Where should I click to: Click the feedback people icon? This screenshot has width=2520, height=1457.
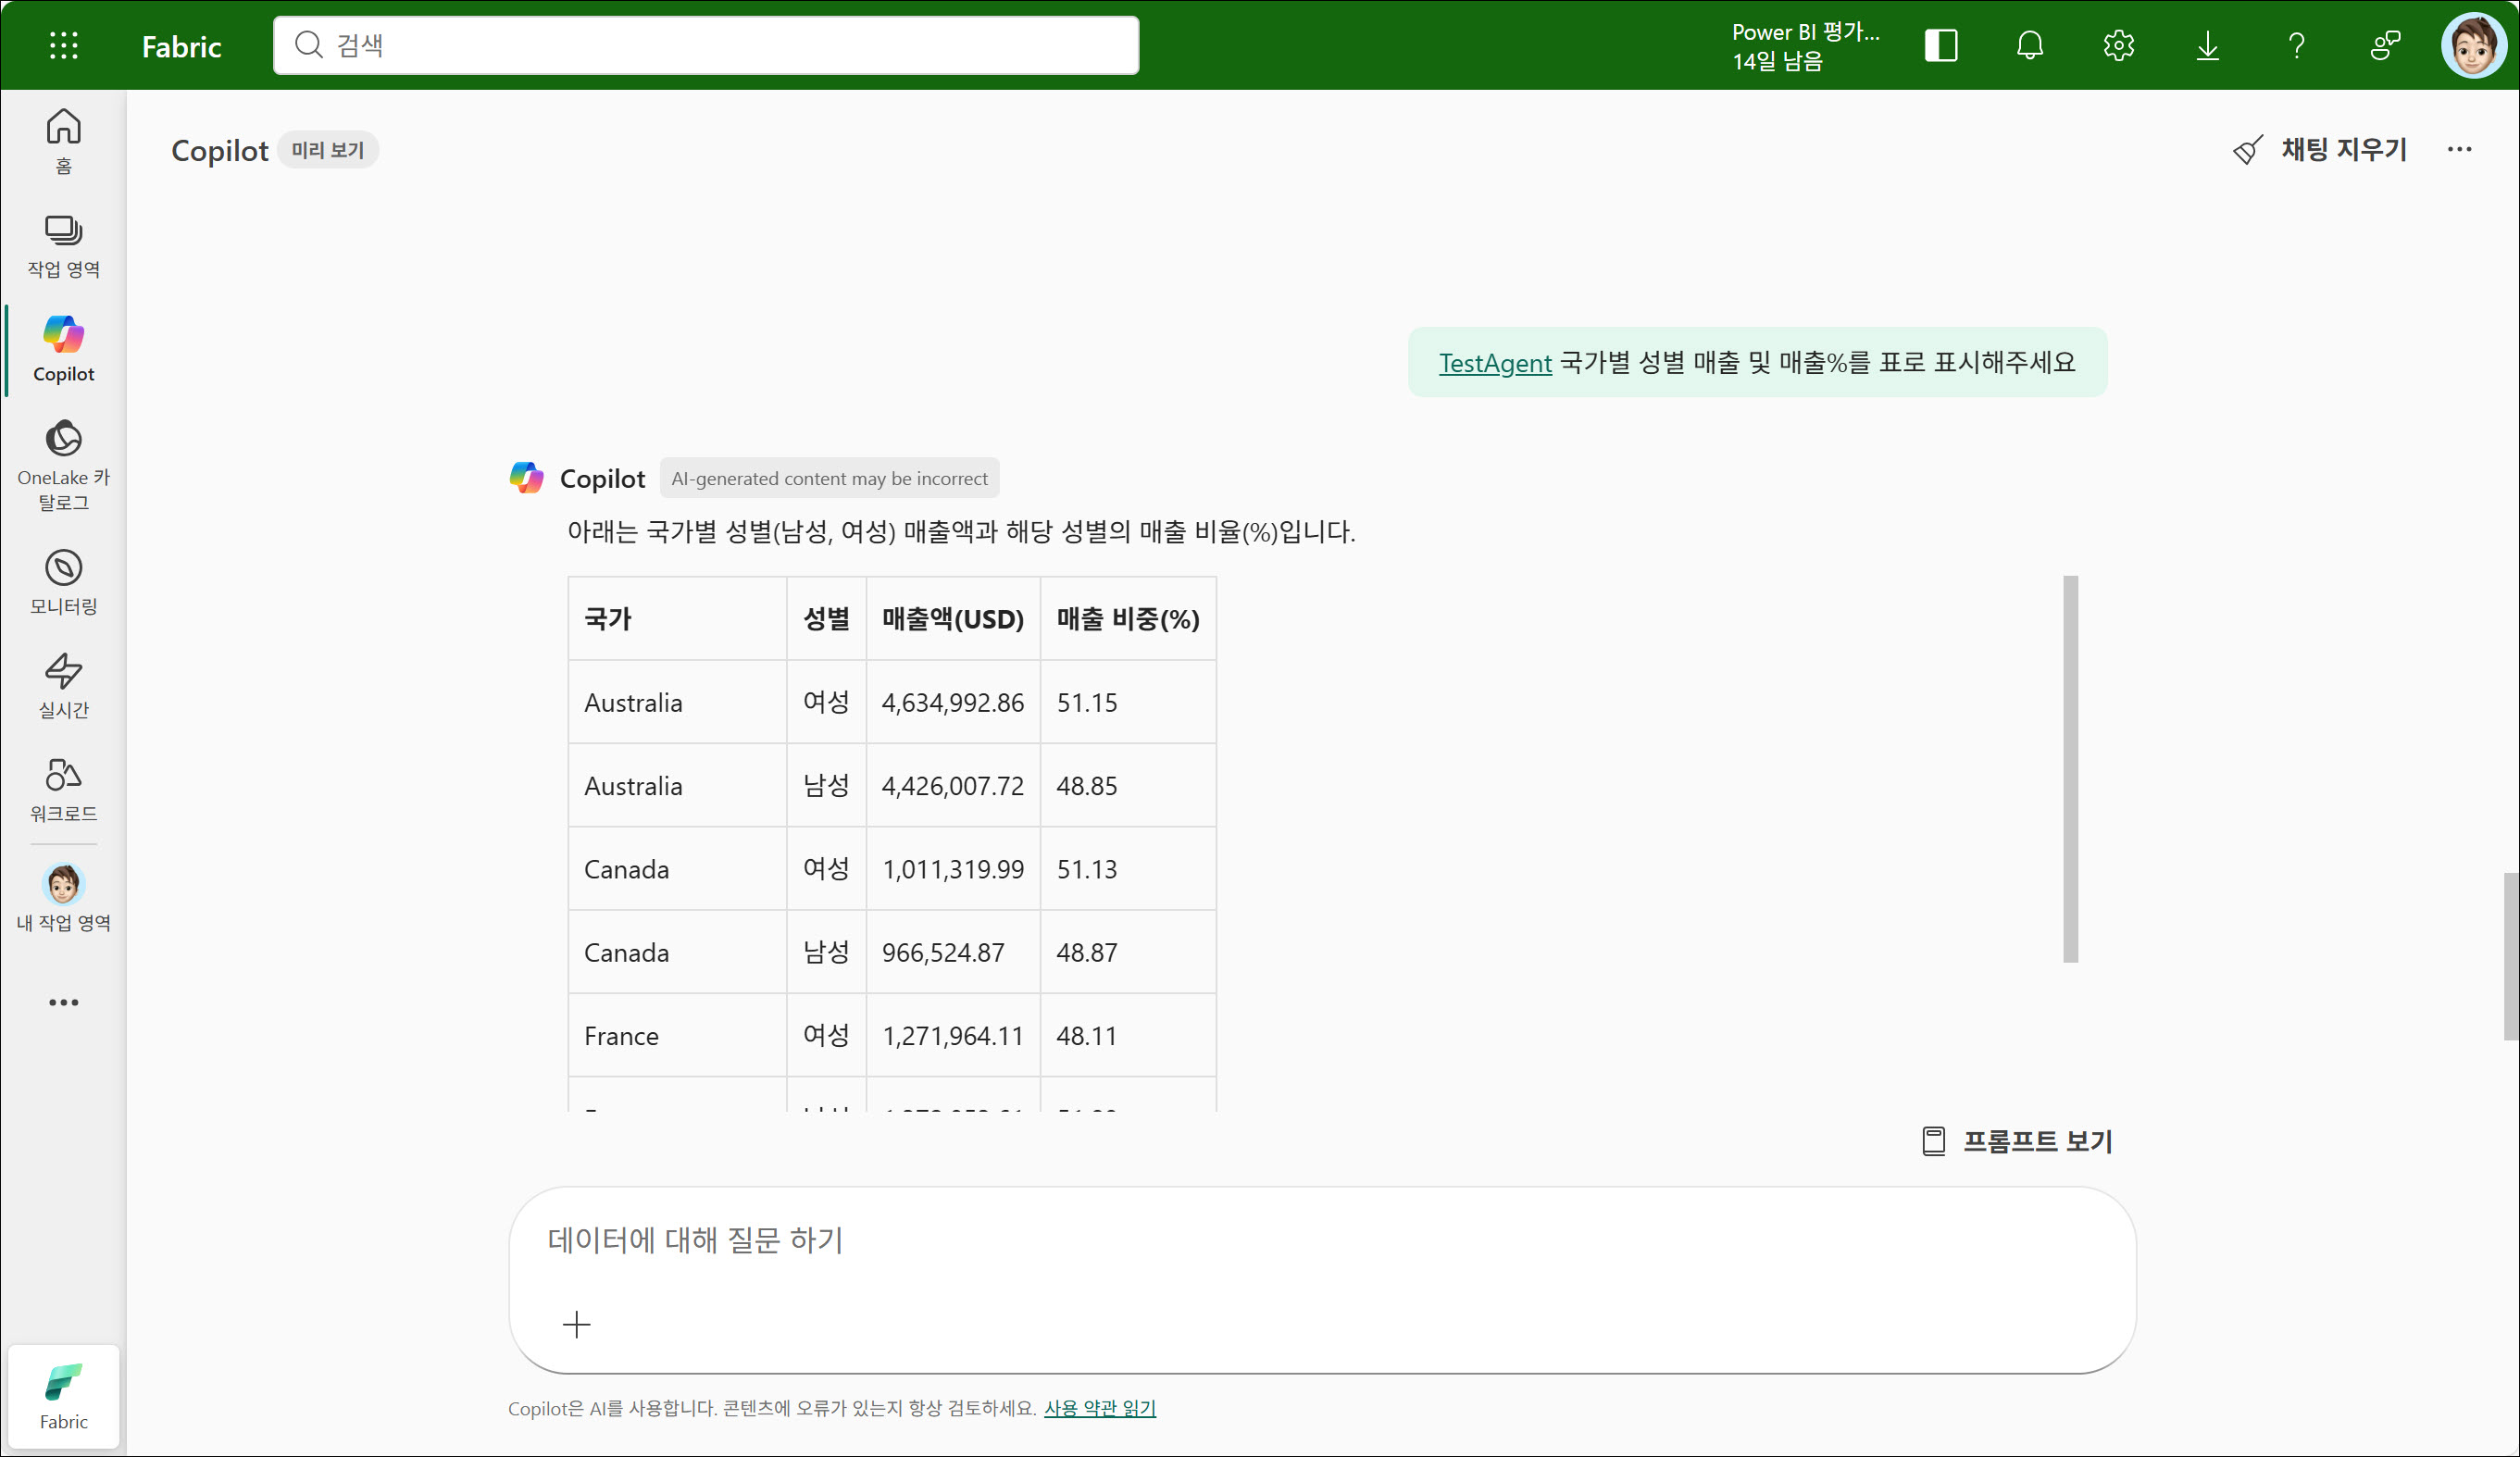[2385, 45]
